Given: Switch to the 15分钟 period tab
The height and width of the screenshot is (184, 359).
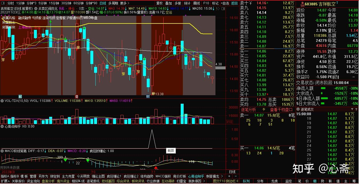Looking at the screenshot, I should 54,3.
